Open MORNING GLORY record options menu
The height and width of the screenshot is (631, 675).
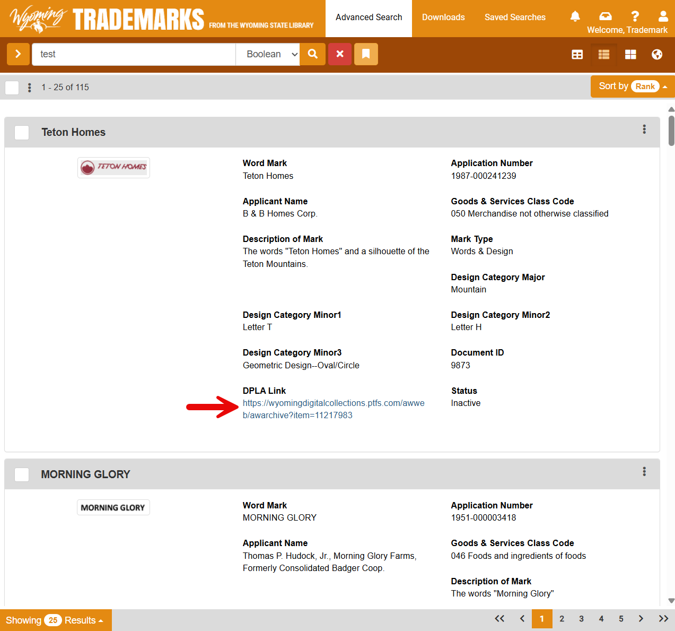click(644, 471)
